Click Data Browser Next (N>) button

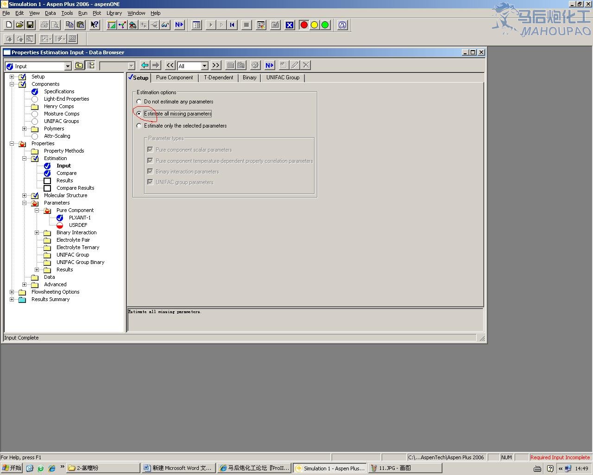[x=270, y=65]
